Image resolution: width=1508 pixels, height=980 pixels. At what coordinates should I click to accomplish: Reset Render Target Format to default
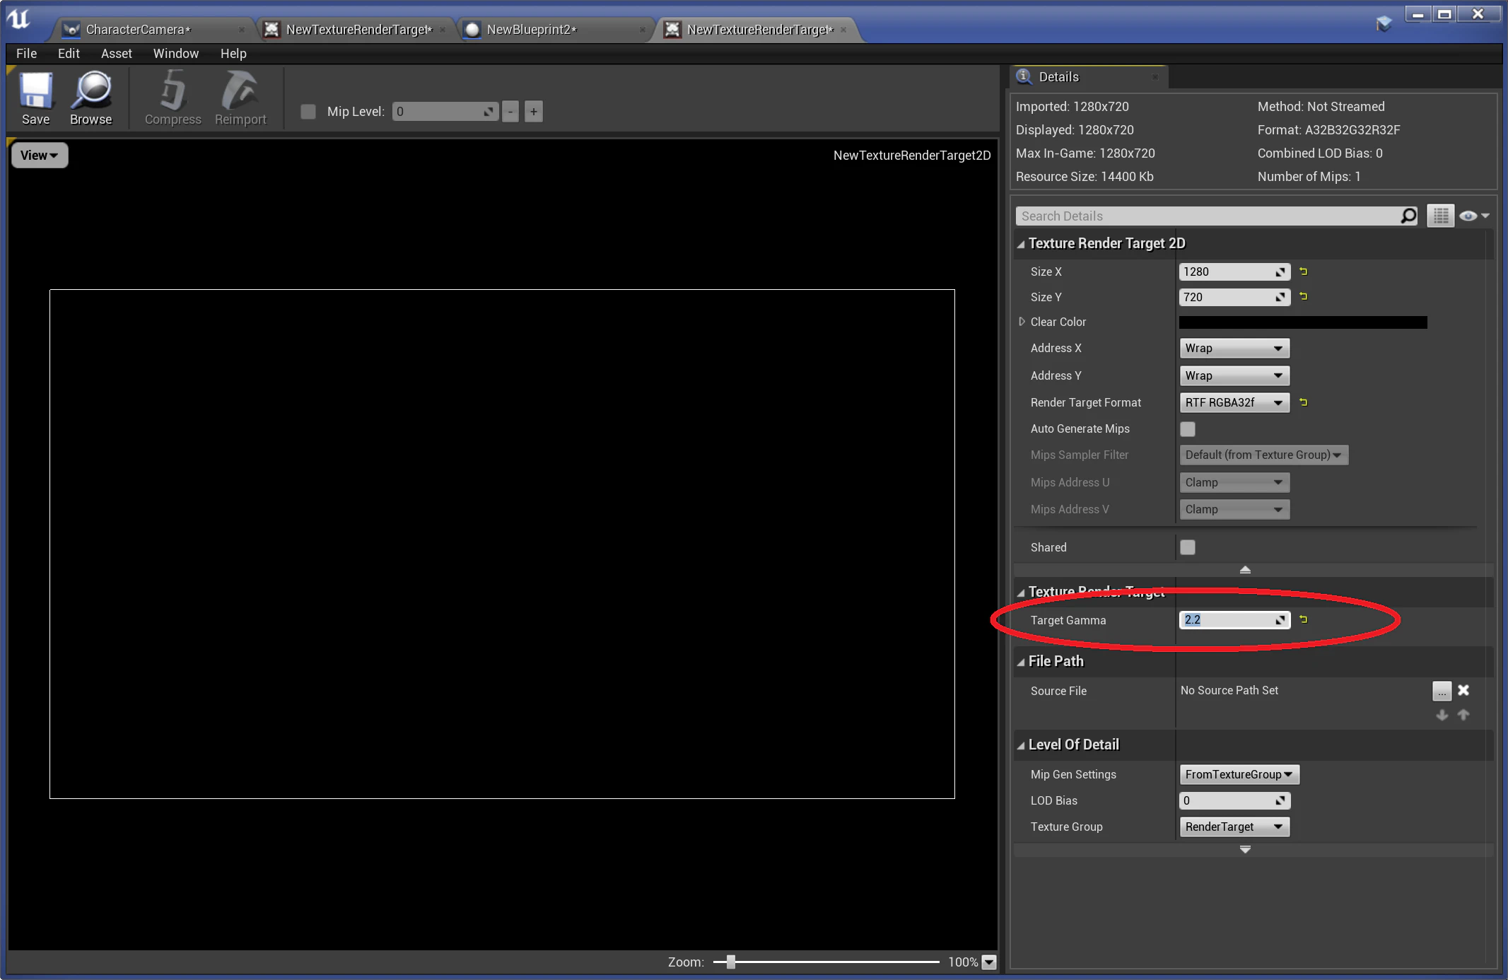pos(1304,402)
